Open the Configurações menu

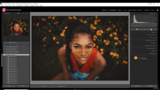(19, 5)
